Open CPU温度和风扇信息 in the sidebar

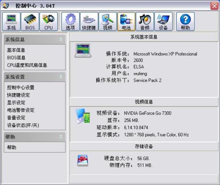tap(27, 65)
